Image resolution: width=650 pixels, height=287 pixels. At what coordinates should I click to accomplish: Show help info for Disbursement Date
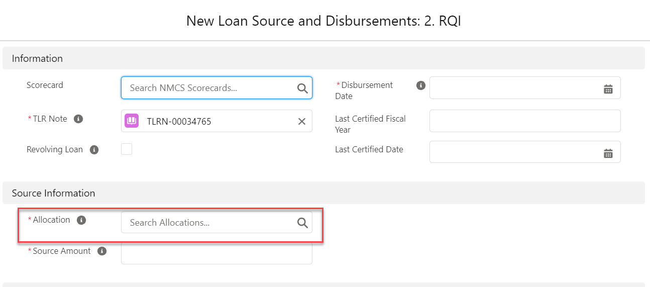pos(421,85)
